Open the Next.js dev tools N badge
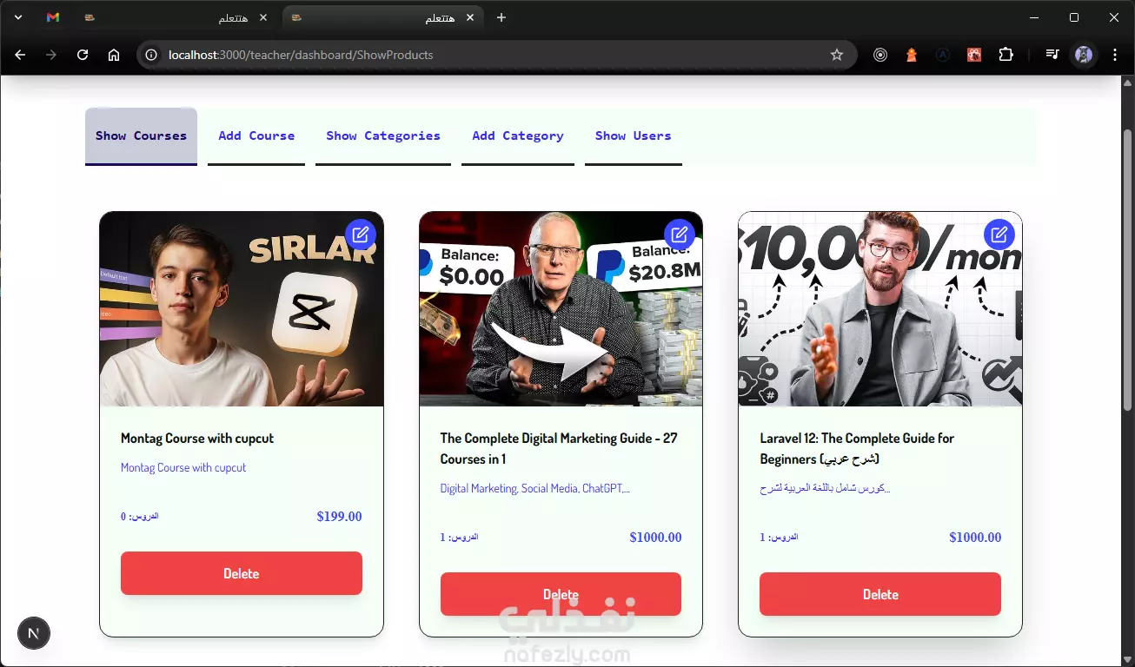Viewport: 1135px width, 667px height. tap(34, 632)
